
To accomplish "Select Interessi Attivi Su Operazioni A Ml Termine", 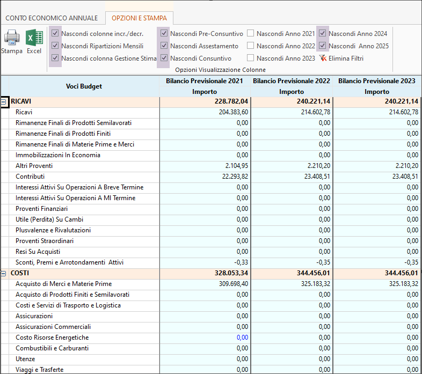I will point(75,198).
